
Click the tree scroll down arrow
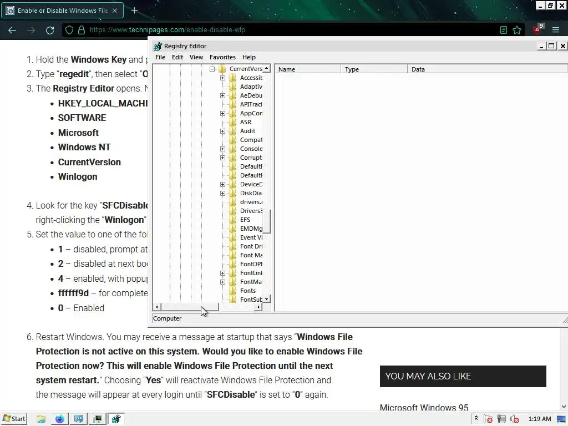pyautogui.click(x=267, y=299)
